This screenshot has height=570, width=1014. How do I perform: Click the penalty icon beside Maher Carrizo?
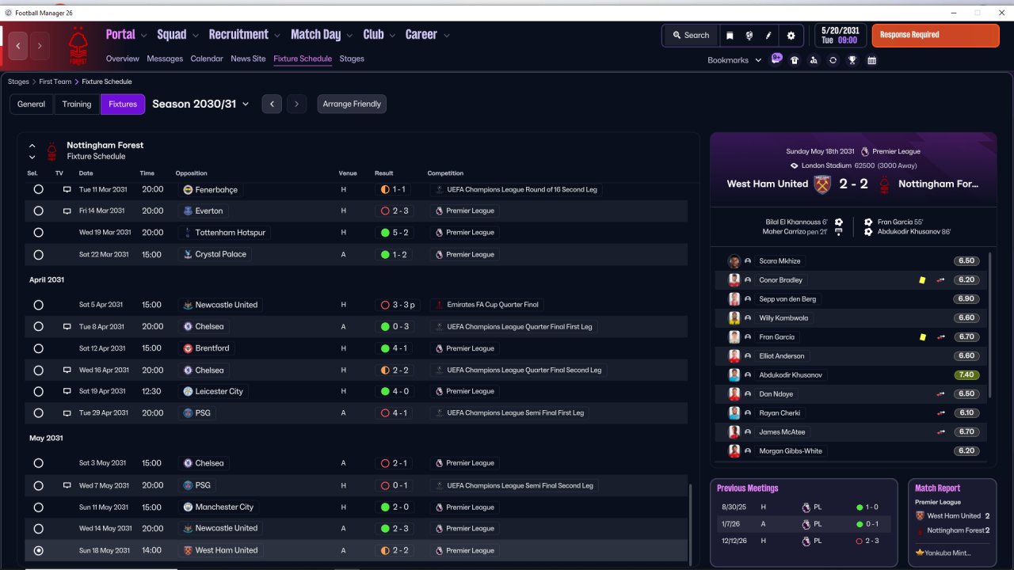[838, 232]
